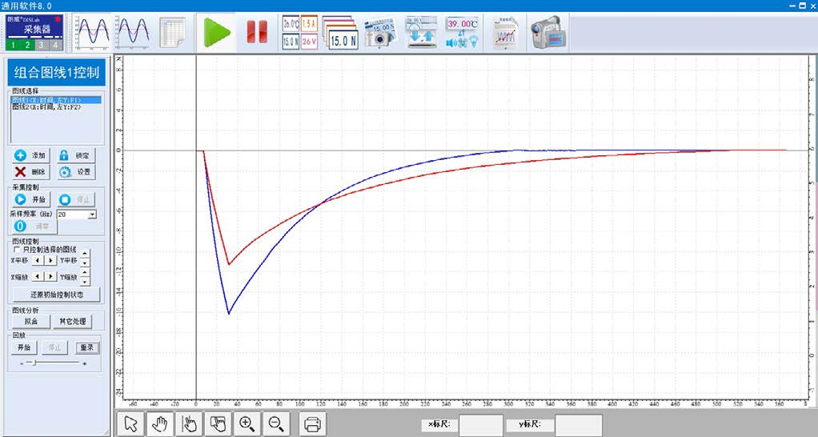Image resolution: width=818 pixels, height=437 pixels.
Task: Select 图线2 in the curve list
Action: (46, 106)
